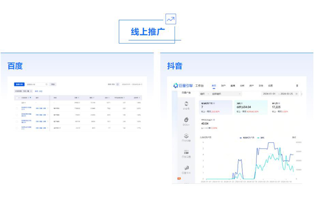Click the info icon beside the 689,634.04 metric title
Screen dimensions: 314x205
242,103
